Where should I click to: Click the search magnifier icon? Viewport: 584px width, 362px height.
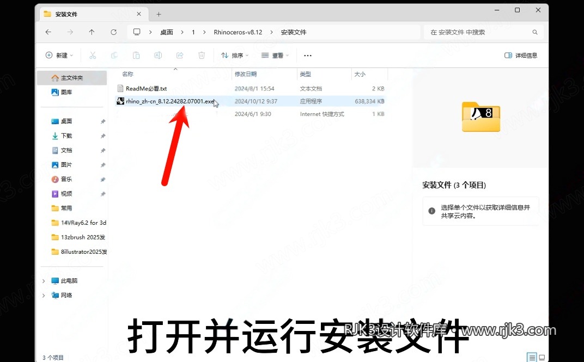click(535, 32)
